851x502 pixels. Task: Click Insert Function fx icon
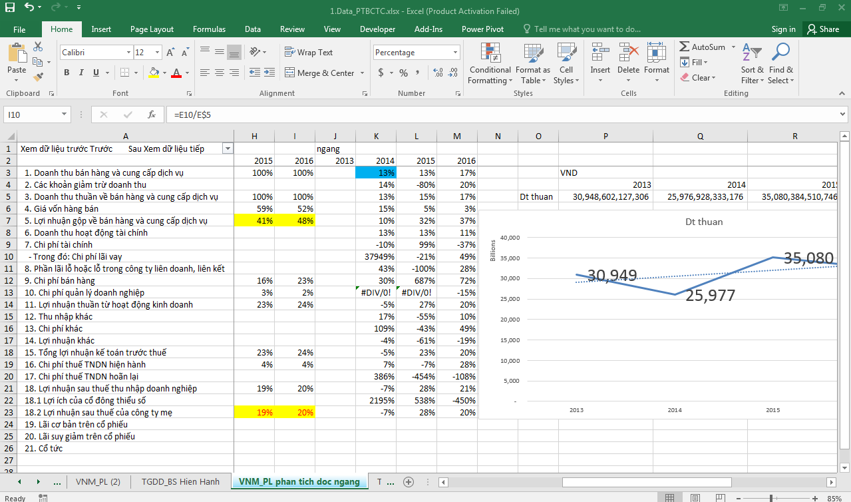tap(152, 115)
